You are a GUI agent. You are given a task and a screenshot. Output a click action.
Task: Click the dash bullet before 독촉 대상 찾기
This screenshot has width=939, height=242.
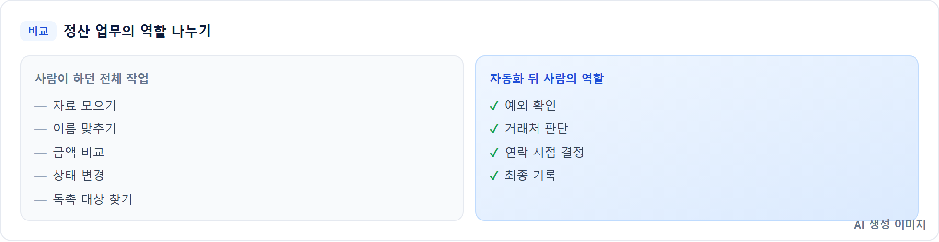pos(41,200)
